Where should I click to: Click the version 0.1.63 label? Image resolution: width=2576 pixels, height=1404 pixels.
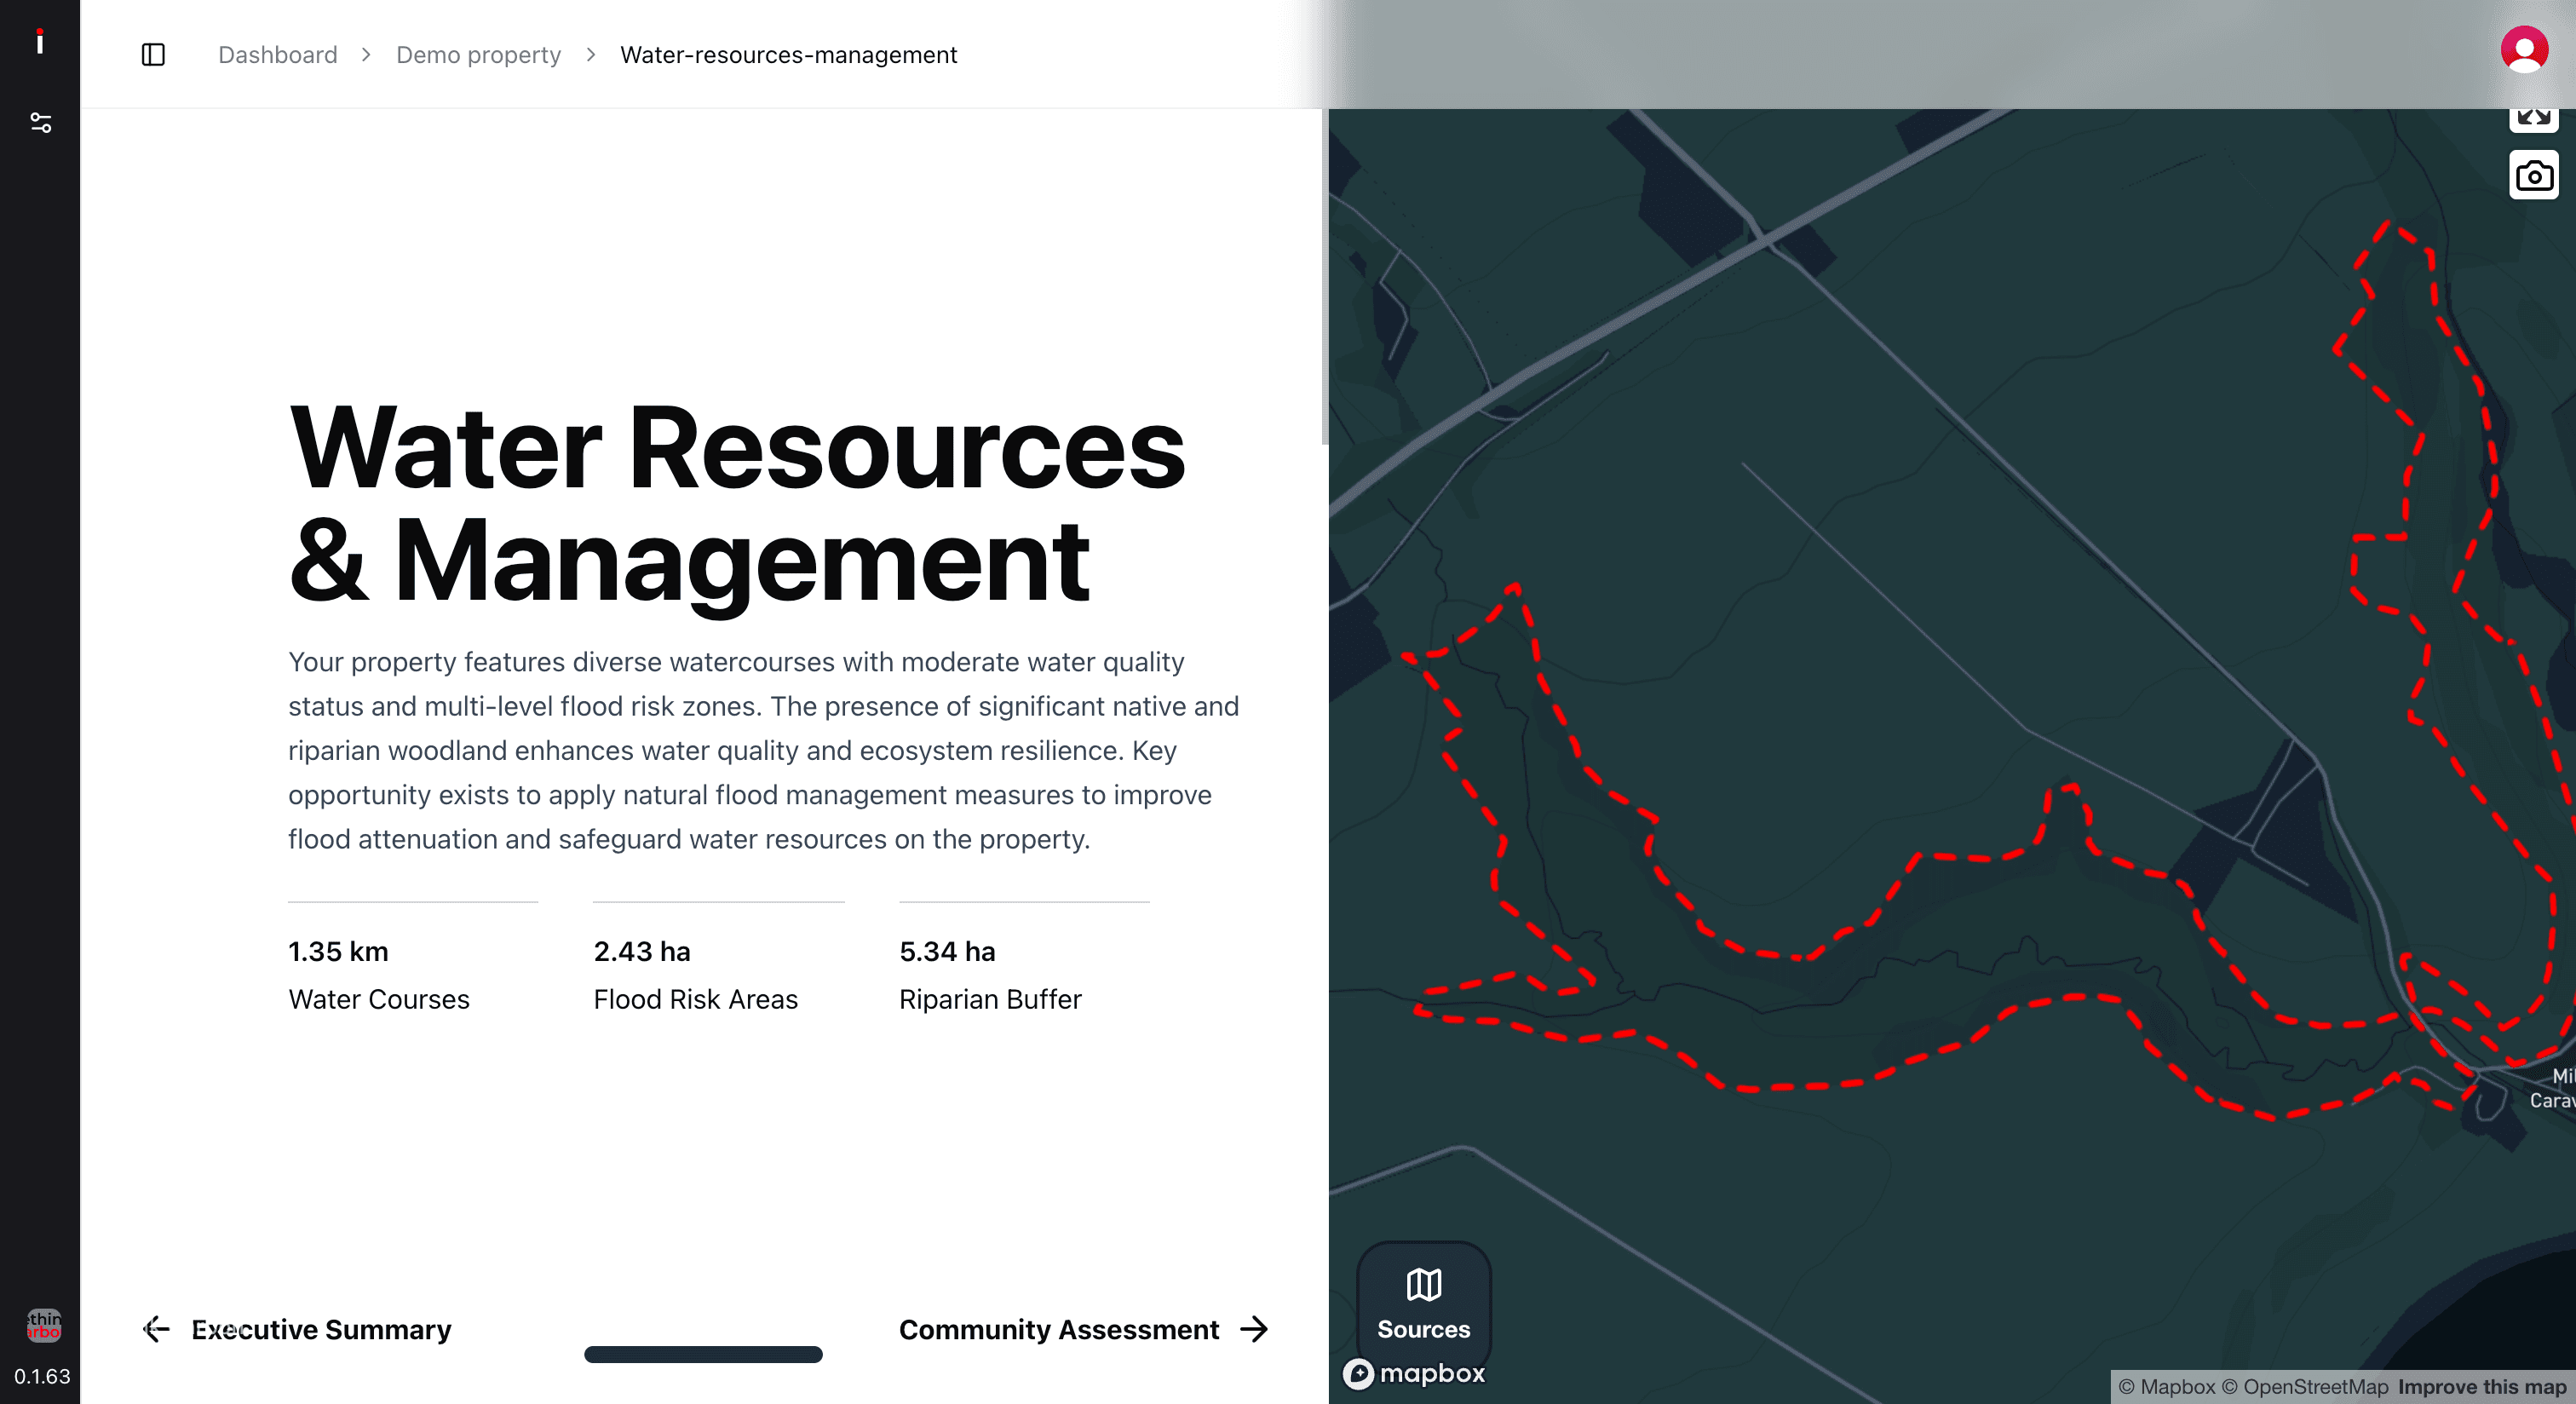[x=41, y=1376]
